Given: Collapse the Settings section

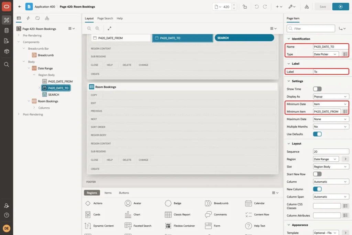Looking at the screenshot, I should 289,81.
